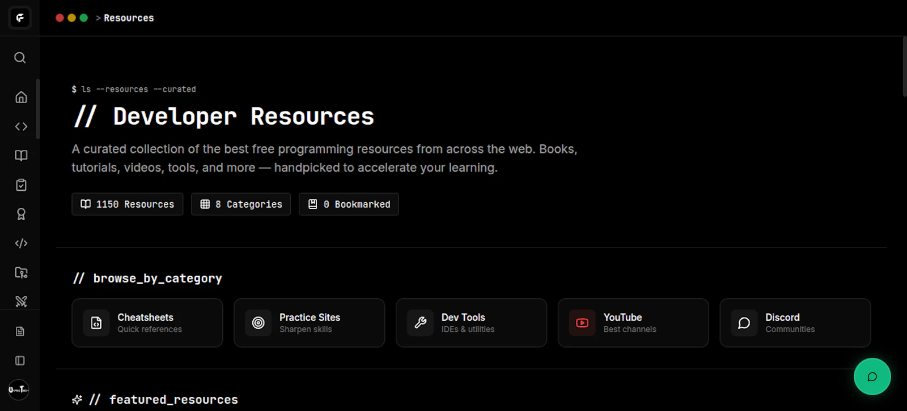Click the Practice Sites target icon
Screen dimensions: 907x411
click(x=258, y=323)
